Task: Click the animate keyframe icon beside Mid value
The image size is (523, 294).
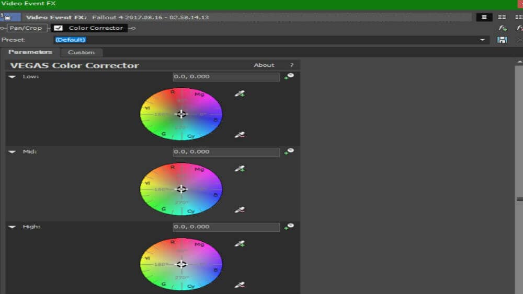Action: [289, 151]
